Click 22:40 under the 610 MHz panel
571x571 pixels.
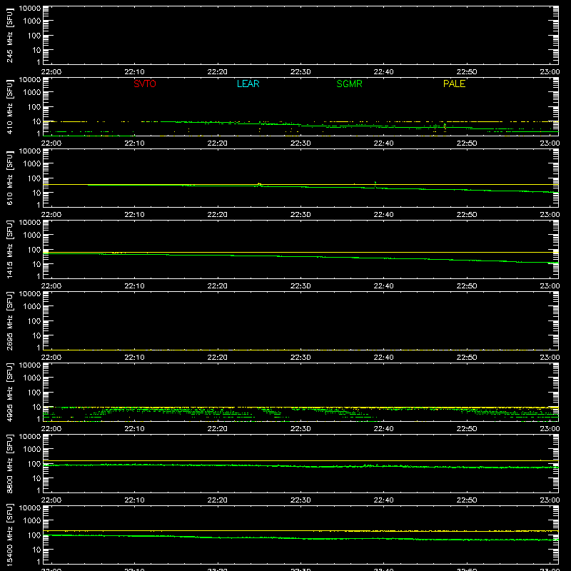point(383,215)
